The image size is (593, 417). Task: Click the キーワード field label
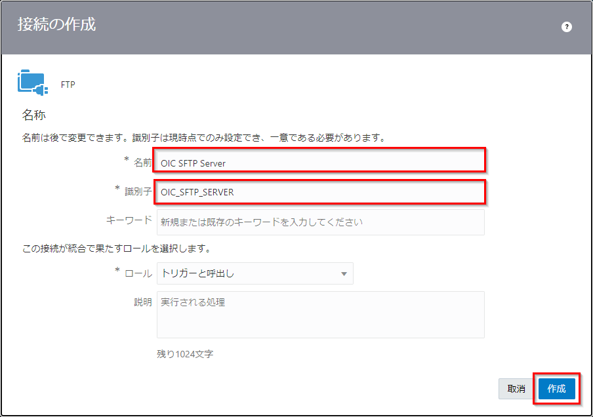(x=129, y=220)
